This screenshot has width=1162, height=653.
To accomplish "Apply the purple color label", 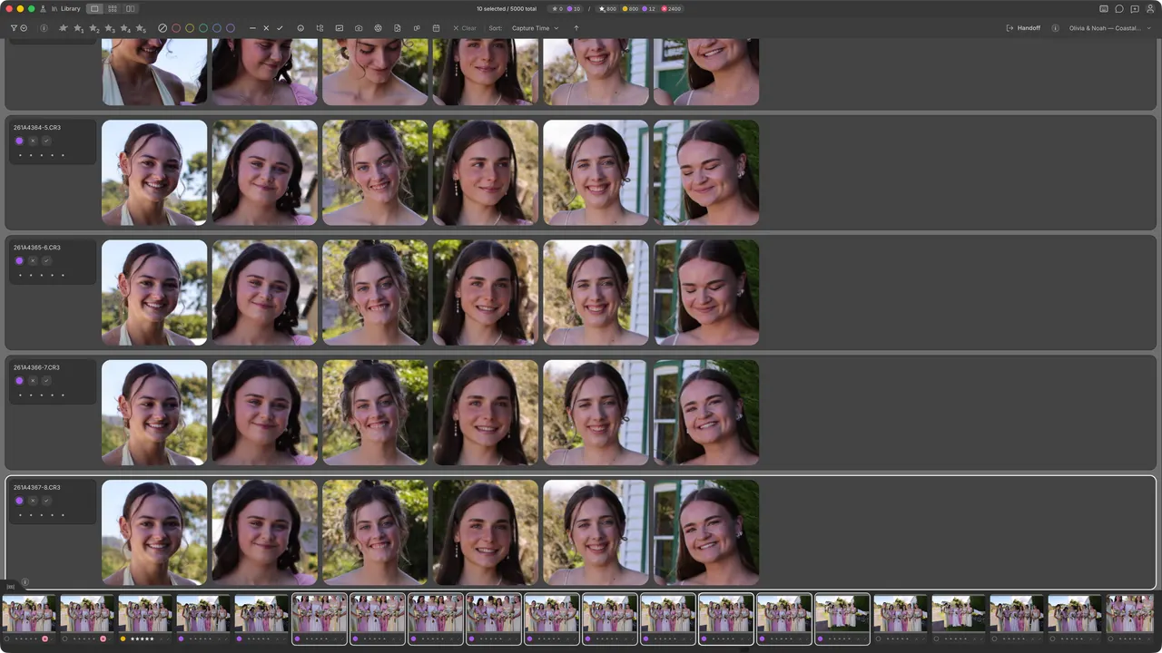I will tap(231, 28).
